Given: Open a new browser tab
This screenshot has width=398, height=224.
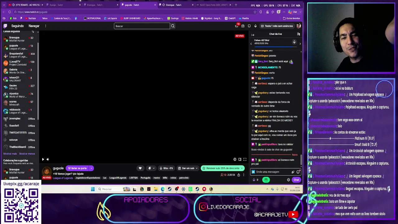Looking at the screenshot, I should point(236,5).
